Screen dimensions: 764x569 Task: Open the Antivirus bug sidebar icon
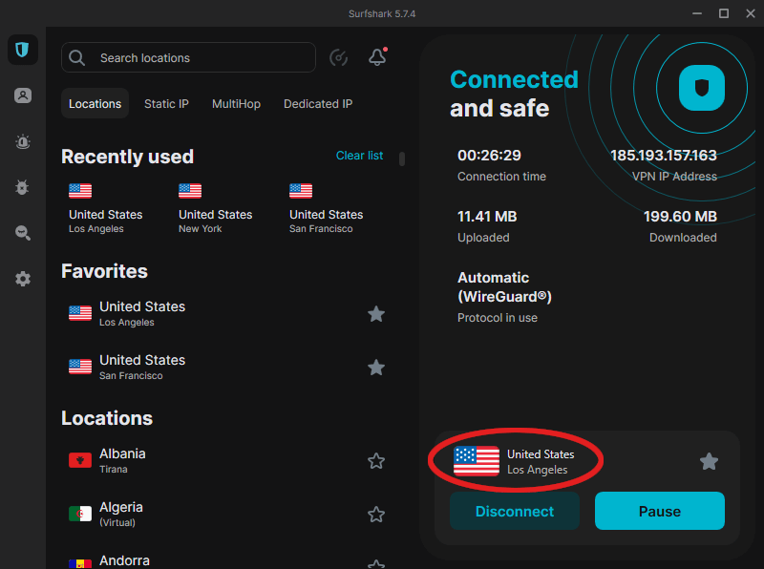22,187
